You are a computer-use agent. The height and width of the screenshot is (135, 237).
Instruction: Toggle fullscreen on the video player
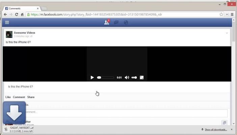[x=142, y=78]
